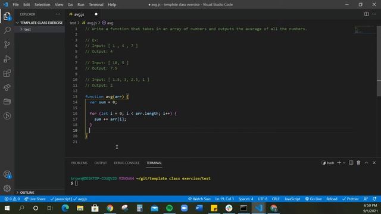This screenshot has height=214, width=381.
Task: Click the feedback icon in status bar
Action: 366,199
